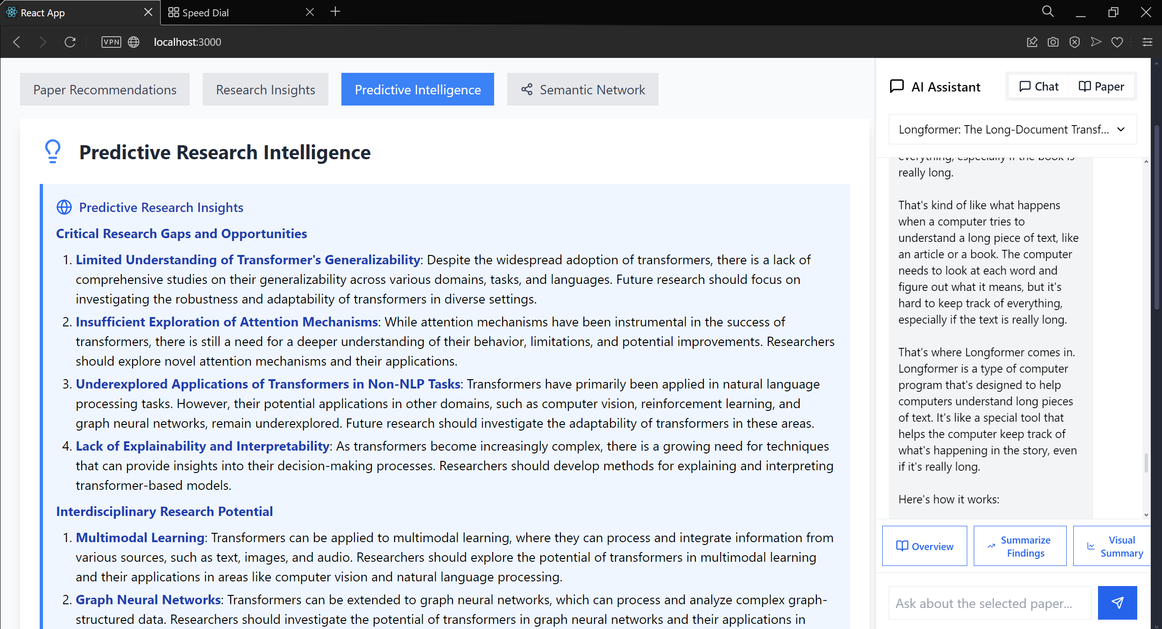Screen dimensions: 1162x629
Task: Click the chat panel vertical scrollbar
Action: [x=1146, y=462]
